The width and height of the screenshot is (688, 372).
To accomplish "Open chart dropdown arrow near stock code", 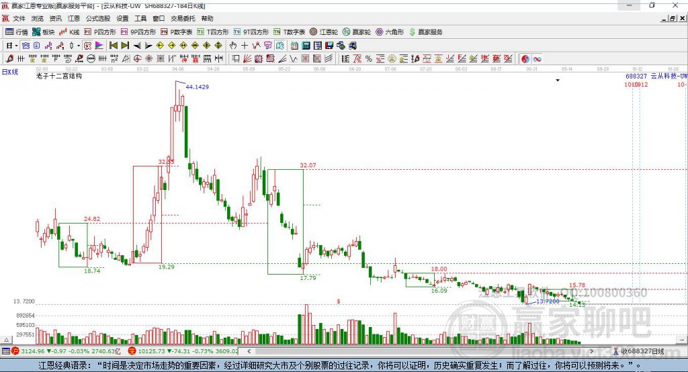I will tap(558, 81).
